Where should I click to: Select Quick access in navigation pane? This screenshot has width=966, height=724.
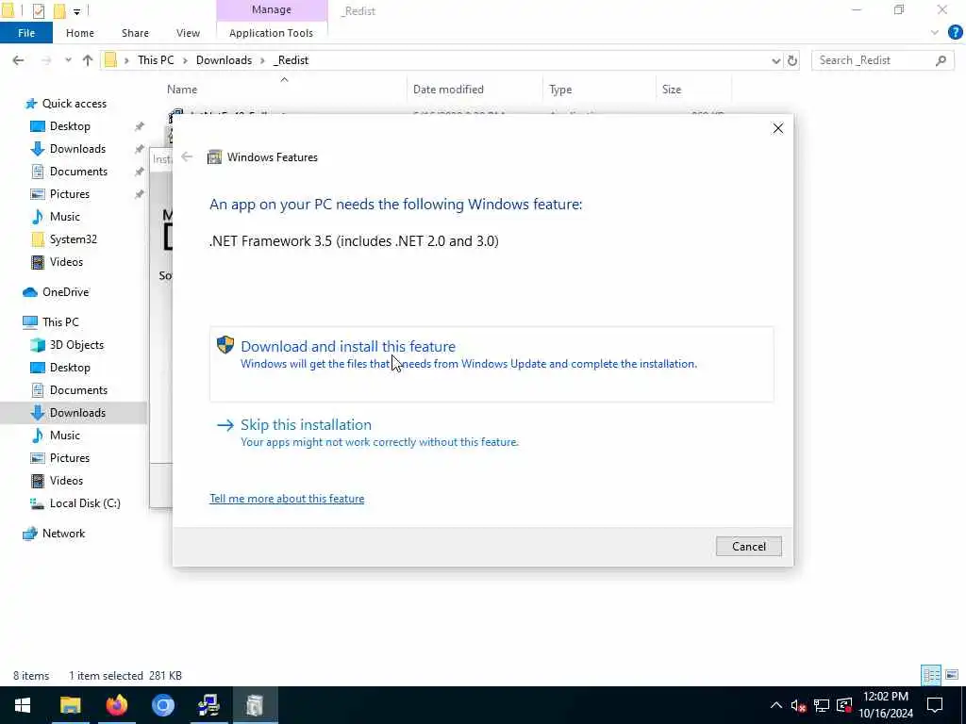coord(74,104)
